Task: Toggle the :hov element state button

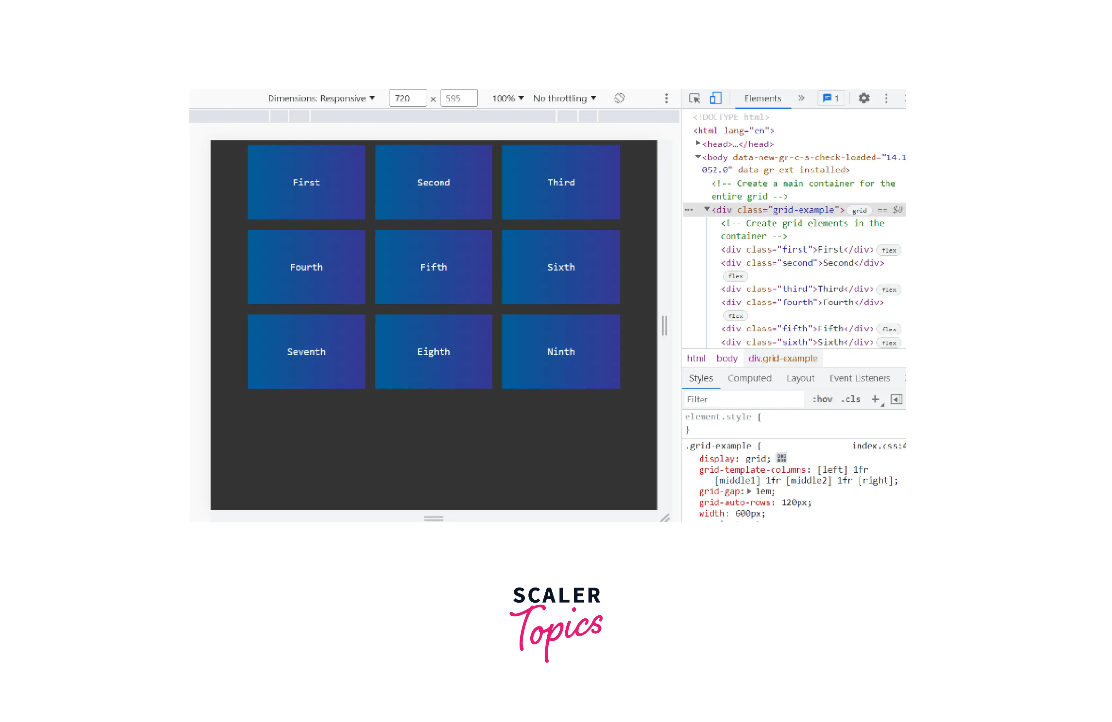Action: (822, 399)
